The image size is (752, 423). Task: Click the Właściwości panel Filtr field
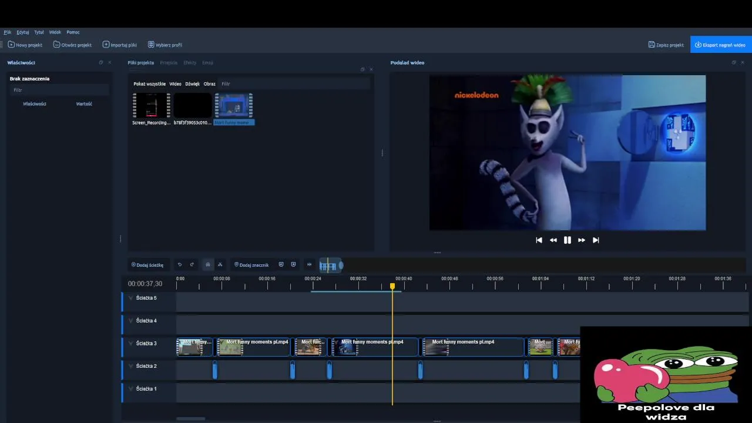60,90
